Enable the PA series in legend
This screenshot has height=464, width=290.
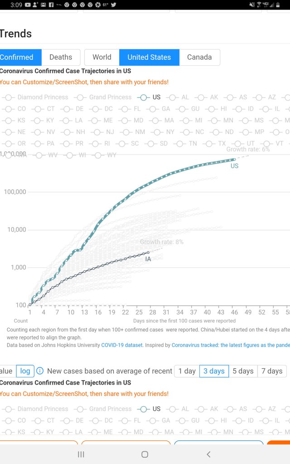[45, 144]
